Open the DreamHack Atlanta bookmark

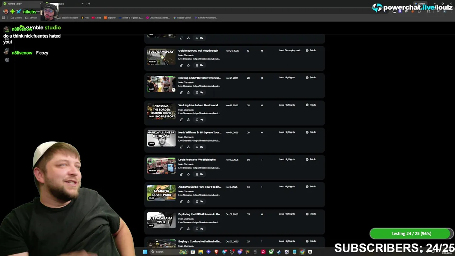(x=158, y=18)
